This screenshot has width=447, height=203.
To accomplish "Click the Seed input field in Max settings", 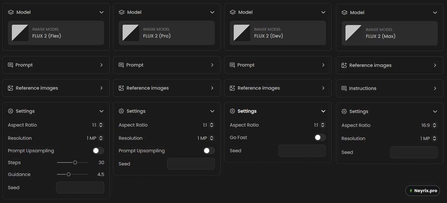I will [x=414, y=152].
